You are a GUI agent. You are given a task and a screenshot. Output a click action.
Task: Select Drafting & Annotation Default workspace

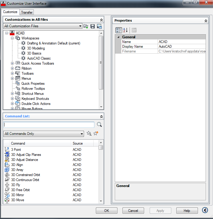pos(54,43)
